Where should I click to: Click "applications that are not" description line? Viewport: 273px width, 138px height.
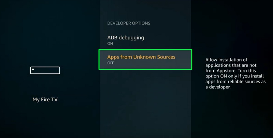coord(231,65)
